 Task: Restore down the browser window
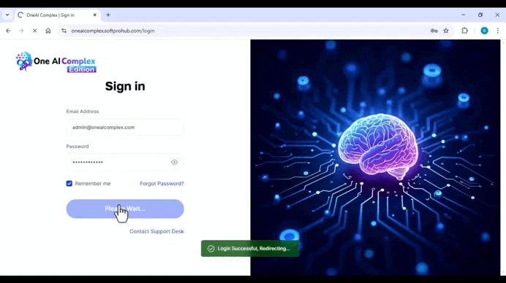click(x=480, y=15)
